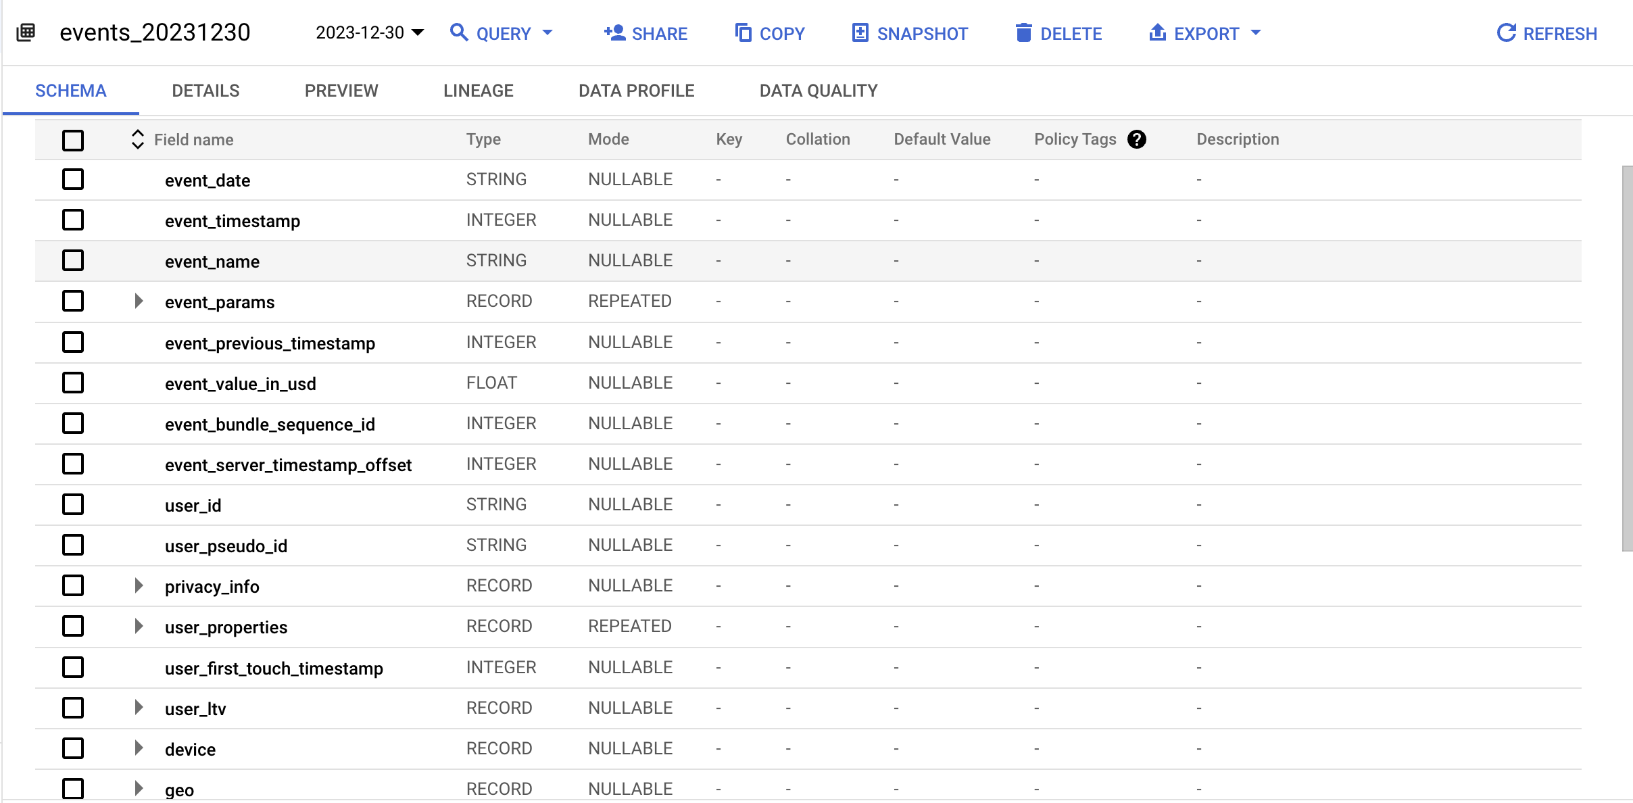1633x803 pixels.
Task: Open the 2023-12-30 date dropdown
Action: coord(369,32)
